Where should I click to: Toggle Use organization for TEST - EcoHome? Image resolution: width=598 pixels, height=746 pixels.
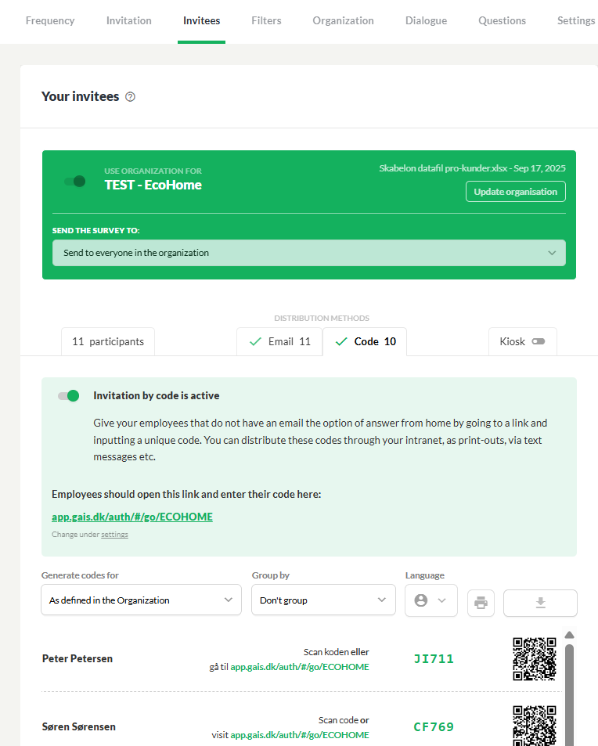point(75,182)
